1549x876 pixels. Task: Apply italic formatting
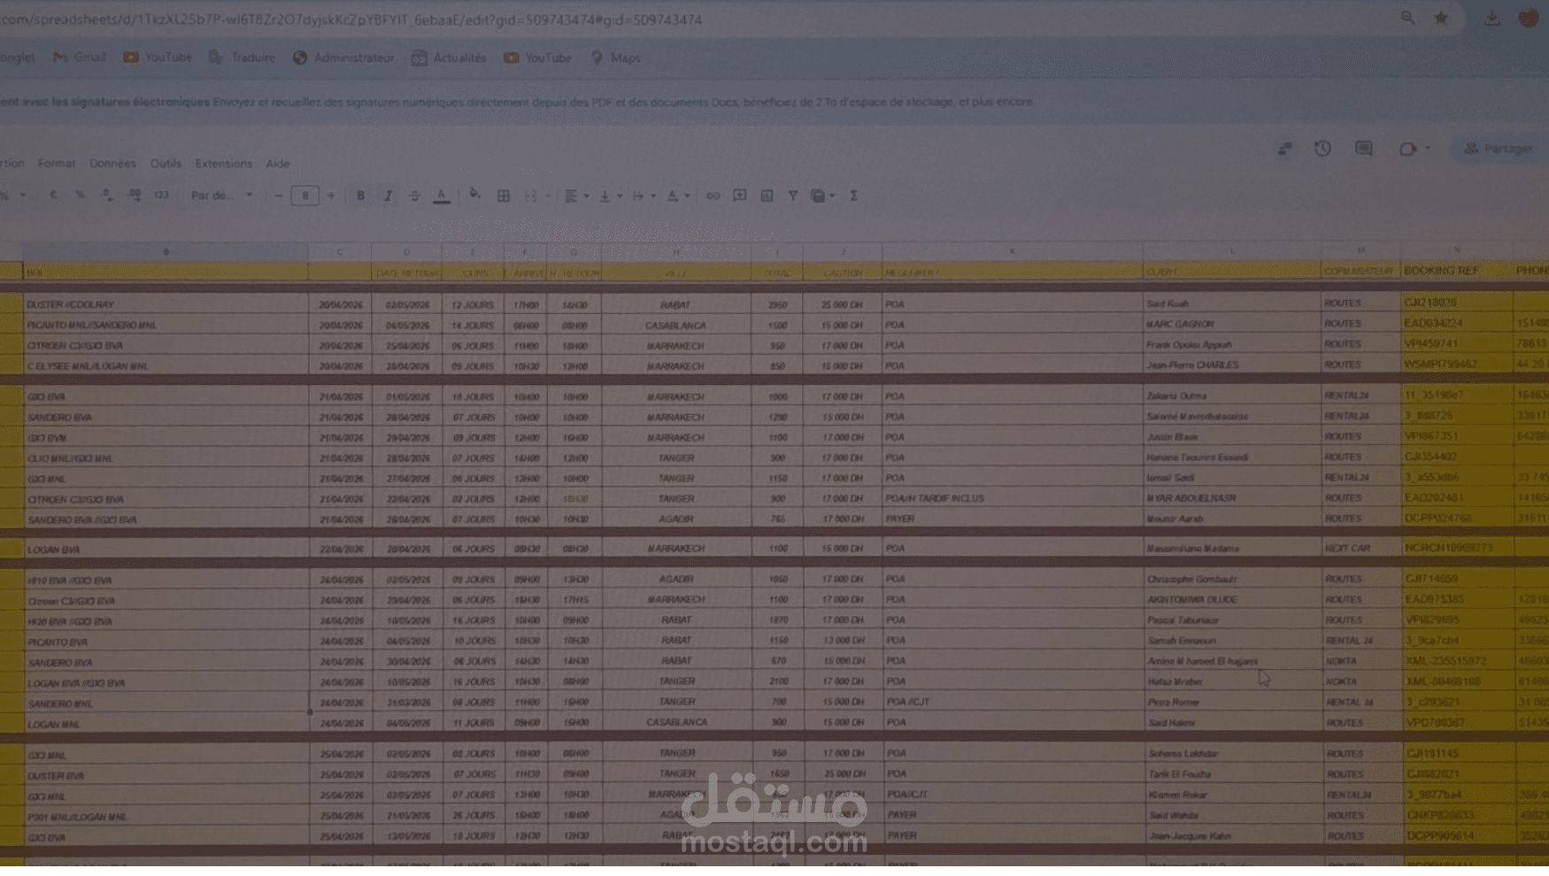[x=388, y=196]
